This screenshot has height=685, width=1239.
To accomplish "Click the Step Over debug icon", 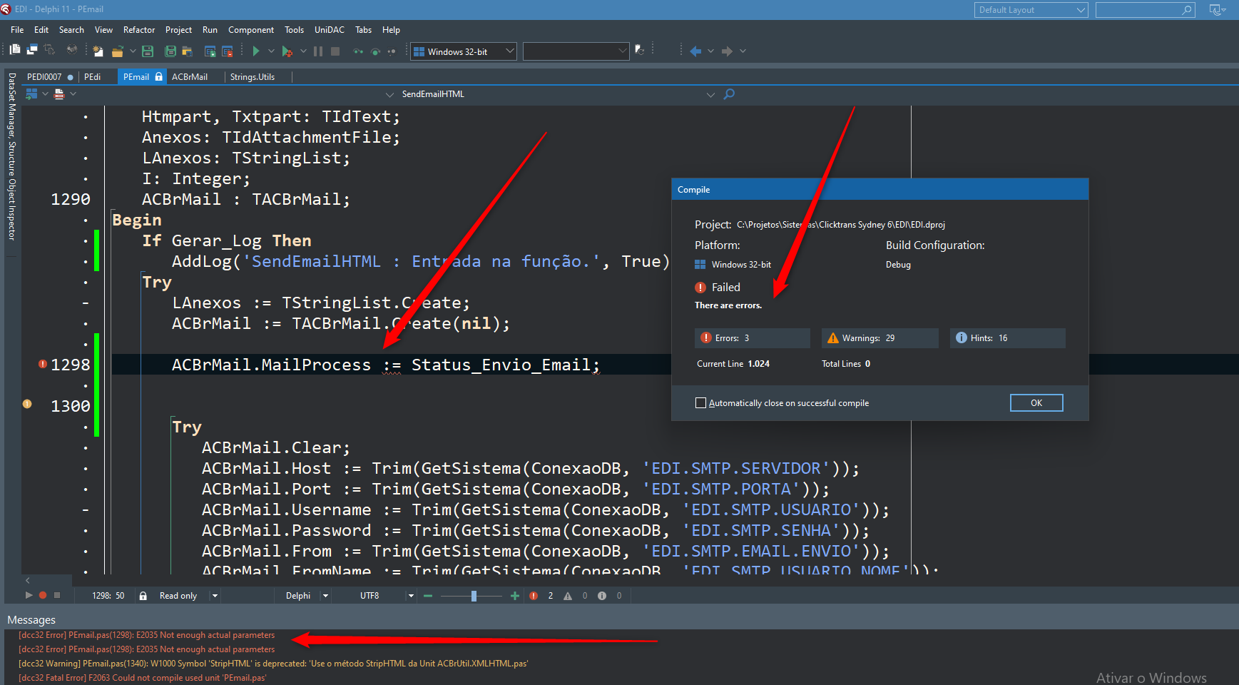I will click(x=375, y=51).
